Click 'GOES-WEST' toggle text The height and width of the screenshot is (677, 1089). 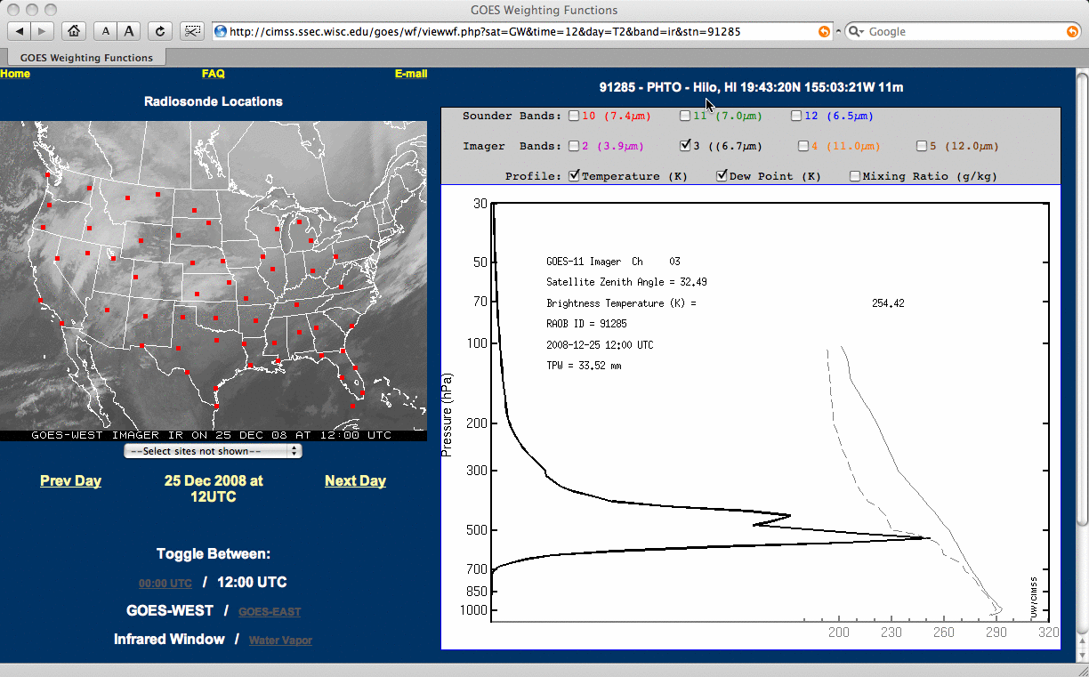[x=170, y=611]
